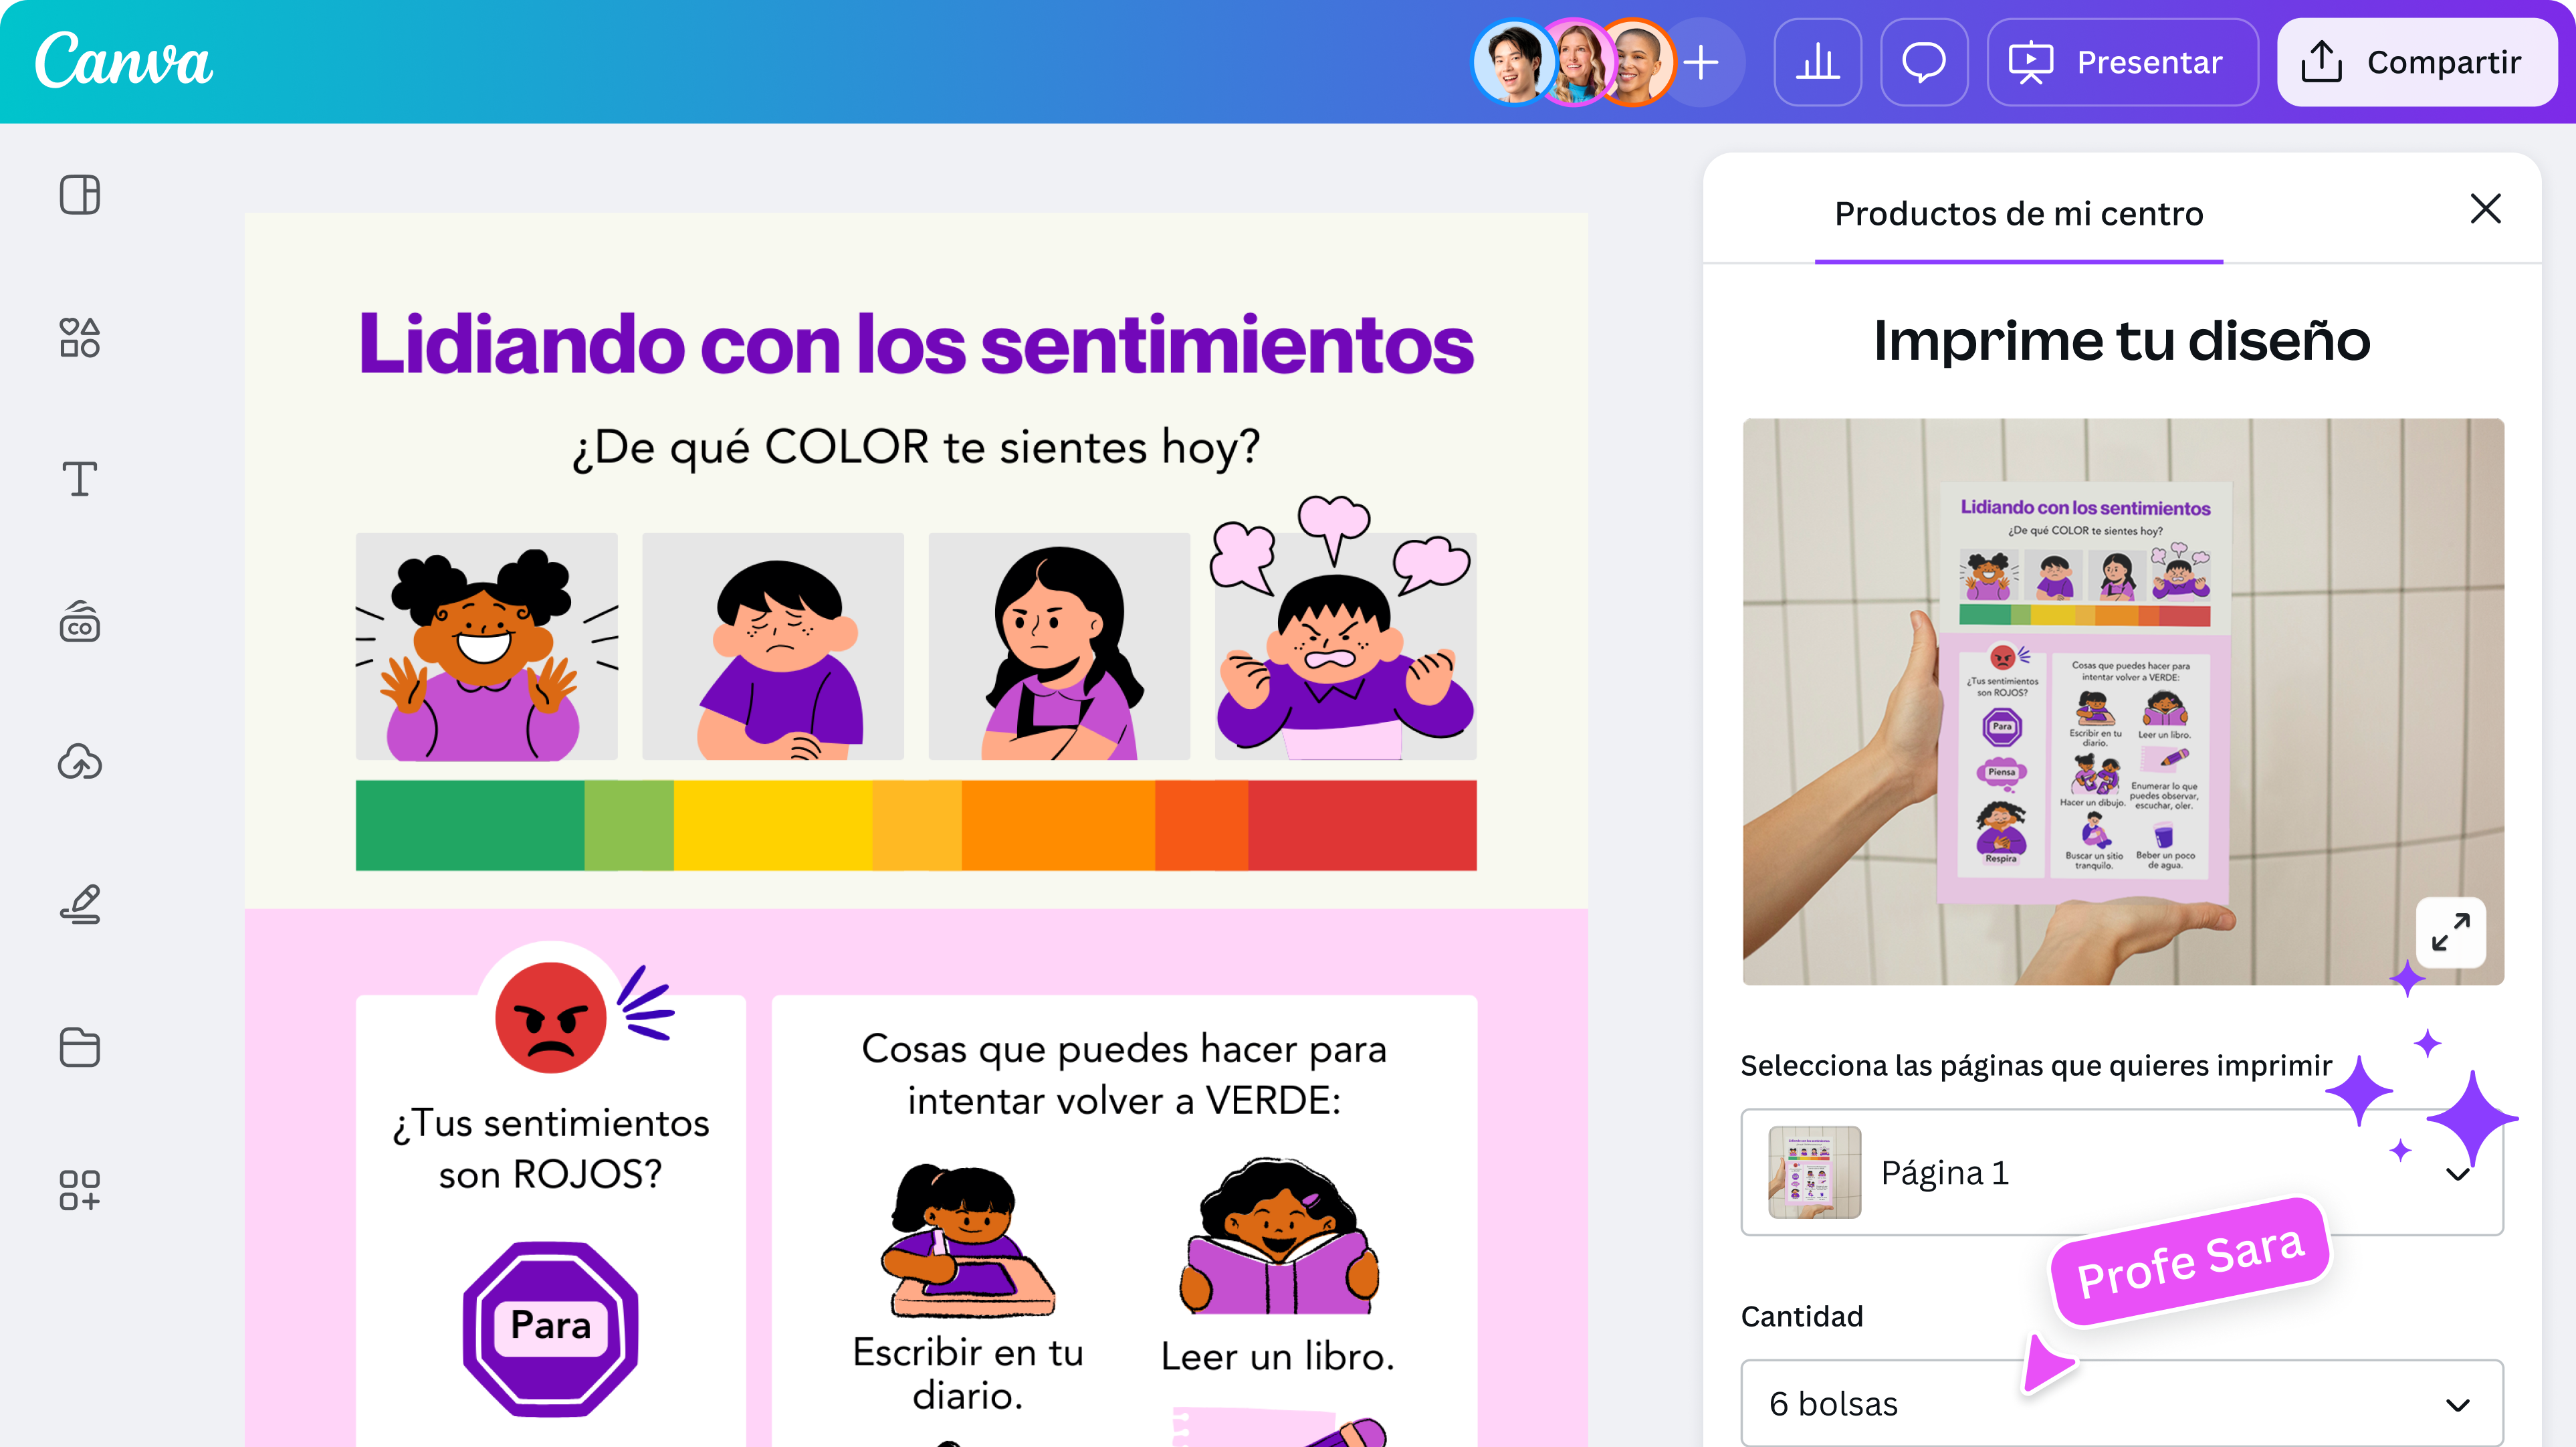Image resolution: width=2576 pixels, height=1447 pixels.
Task: Click the Compartir button
Action: (2416, 62)
